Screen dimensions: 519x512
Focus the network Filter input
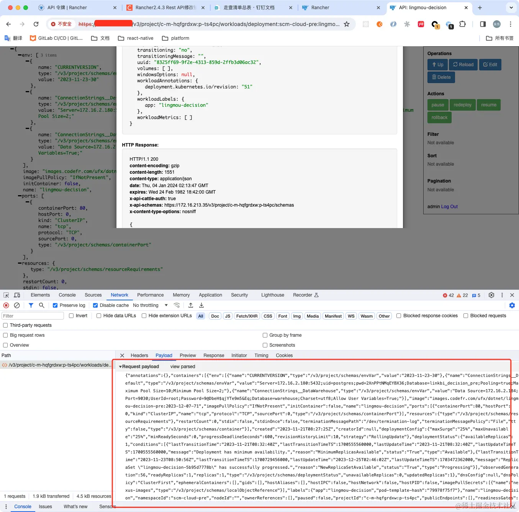point(33,316)
